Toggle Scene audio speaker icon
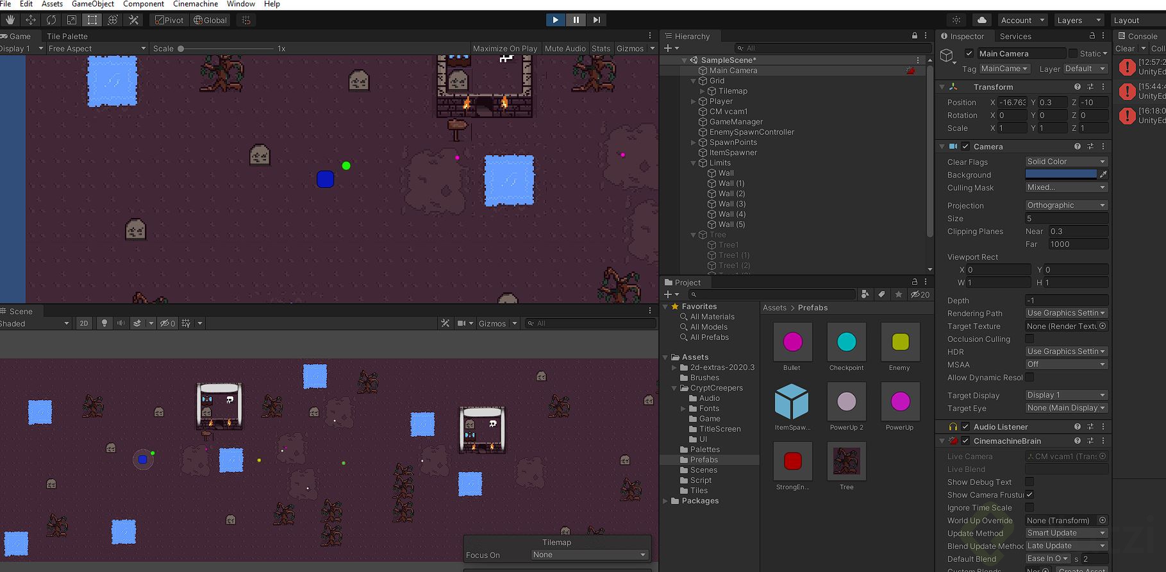The image size is (1166, 572). click(x=121, y=323)
